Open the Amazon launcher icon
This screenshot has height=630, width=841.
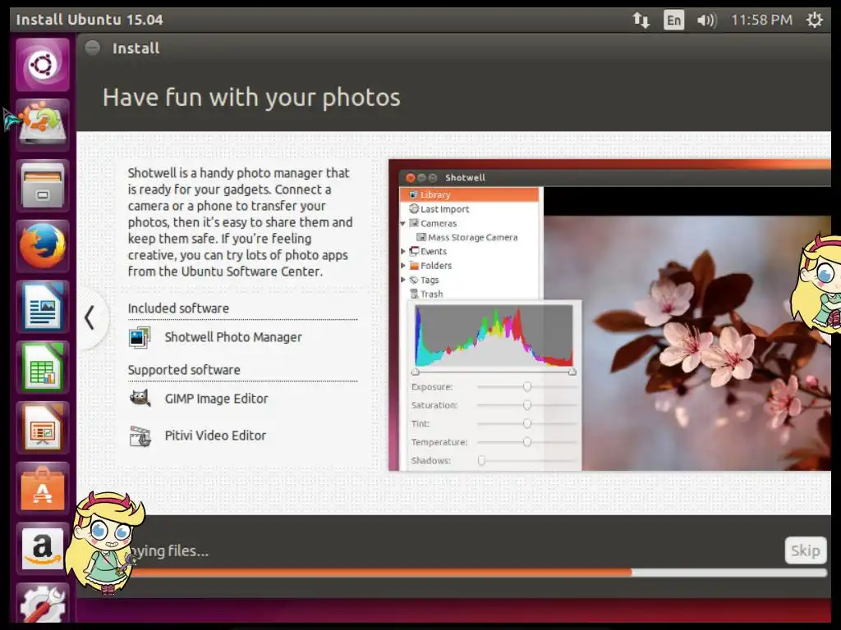pos(43,549)
